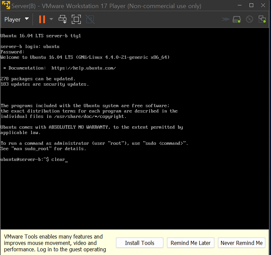Click the network adapter device icon

[262, 19]
